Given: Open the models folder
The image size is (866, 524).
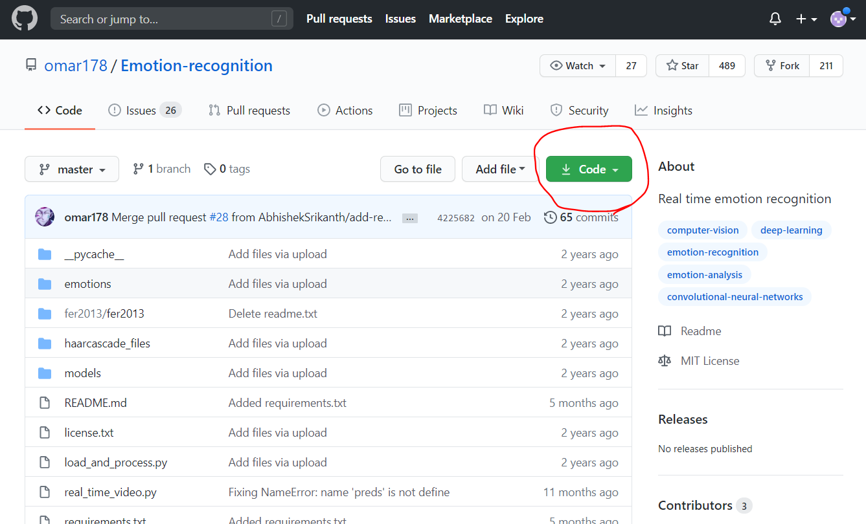Looking at the screenshot, I should pos(83,373).
